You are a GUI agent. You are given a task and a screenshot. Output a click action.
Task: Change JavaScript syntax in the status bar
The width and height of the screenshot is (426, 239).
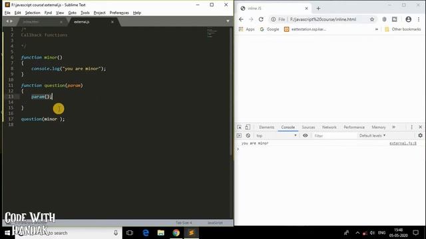click(215, 223)
